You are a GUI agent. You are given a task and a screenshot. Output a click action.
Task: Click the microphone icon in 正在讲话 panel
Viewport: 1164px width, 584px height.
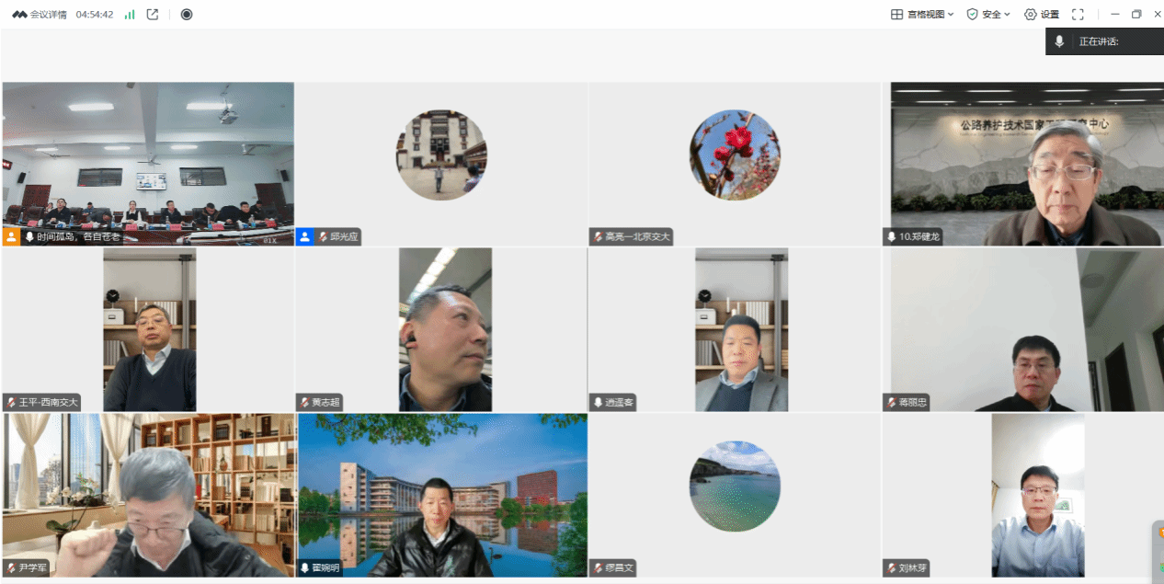click(1060, 41)
